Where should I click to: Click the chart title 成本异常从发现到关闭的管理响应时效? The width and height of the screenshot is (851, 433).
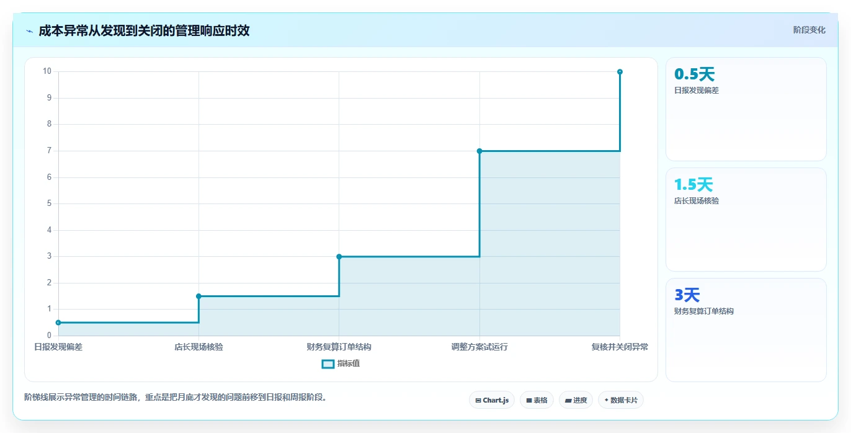point(144,30)
